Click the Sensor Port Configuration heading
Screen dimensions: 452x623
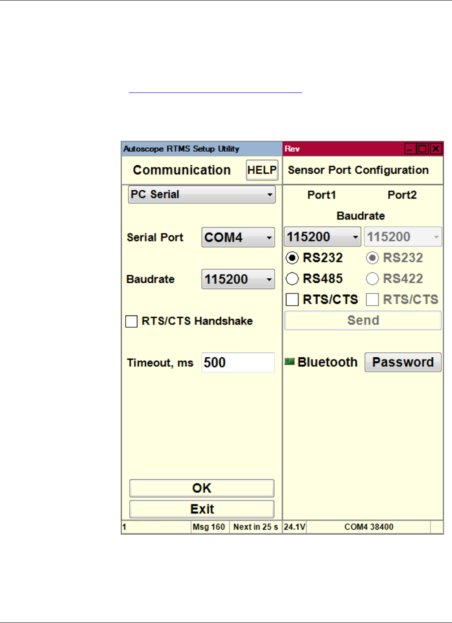tap(358, 170)
